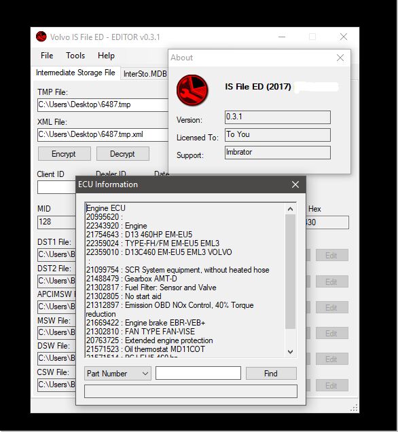Select the Emission OBD NOx Control line
This screenshot has height=432, width=398.
[170, 309]
